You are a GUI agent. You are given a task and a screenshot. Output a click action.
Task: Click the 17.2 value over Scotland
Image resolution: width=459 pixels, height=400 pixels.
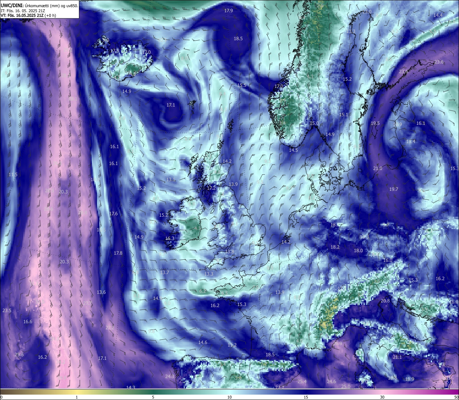point(212,188)
